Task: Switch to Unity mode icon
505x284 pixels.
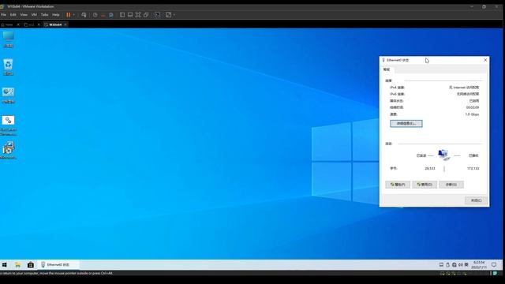Action: (x=146, y=15)
